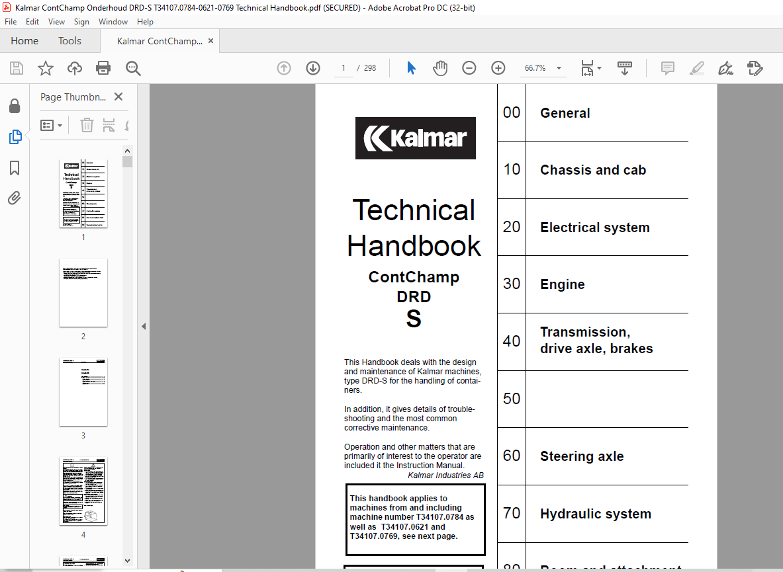Open the fit page options icon
The image size is (783, 572).
click(588, 68)
